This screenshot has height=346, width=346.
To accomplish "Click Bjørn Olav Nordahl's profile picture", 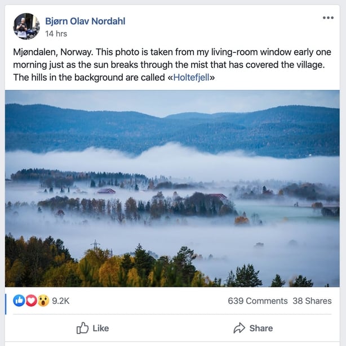I will (26, 26).
